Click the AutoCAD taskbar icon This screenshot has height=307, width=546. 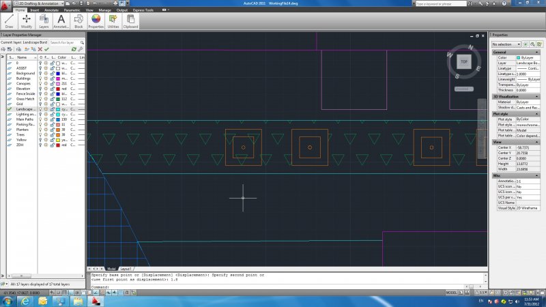pyautogui.click(x=96, y=301)
